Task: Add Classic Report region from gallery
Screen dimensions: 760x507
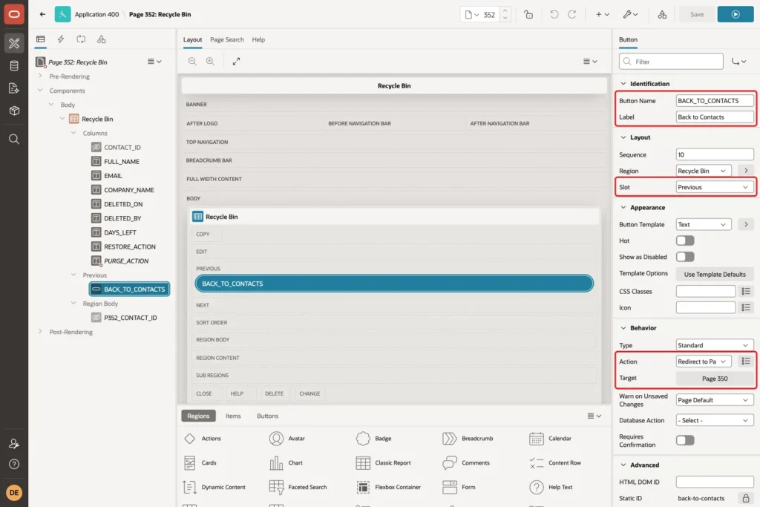Action: click(383, 463)
